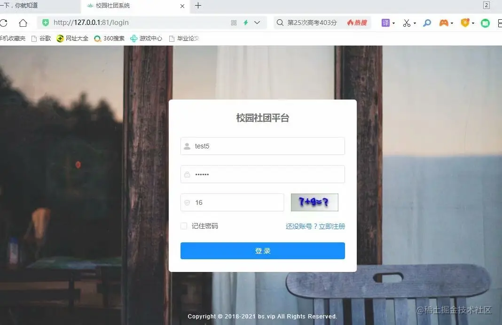502x325 pixels.
Task: Open QR code grid icon in address bar
Action: (x=234, y=23)
